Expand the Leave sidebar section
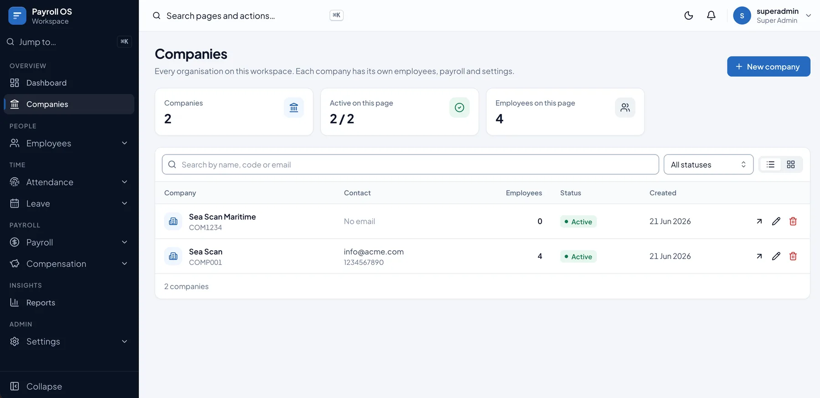Image resolution: width=820 pixels, height=398 pixels. [x=69, y=203]
